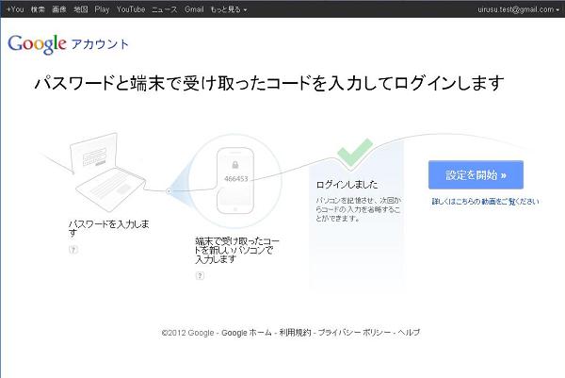Screen dimensions: 565x378
Task: Click the phone illustration showing code 466453
Action: tap(235, 181)
